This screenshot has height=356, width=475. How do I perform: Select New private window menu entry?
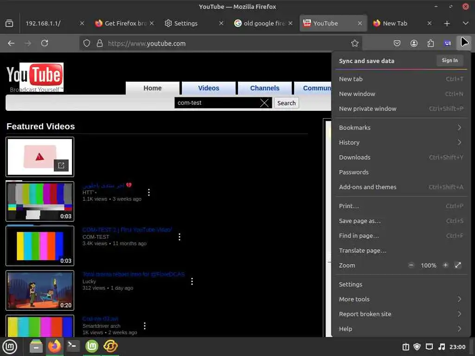401,108
